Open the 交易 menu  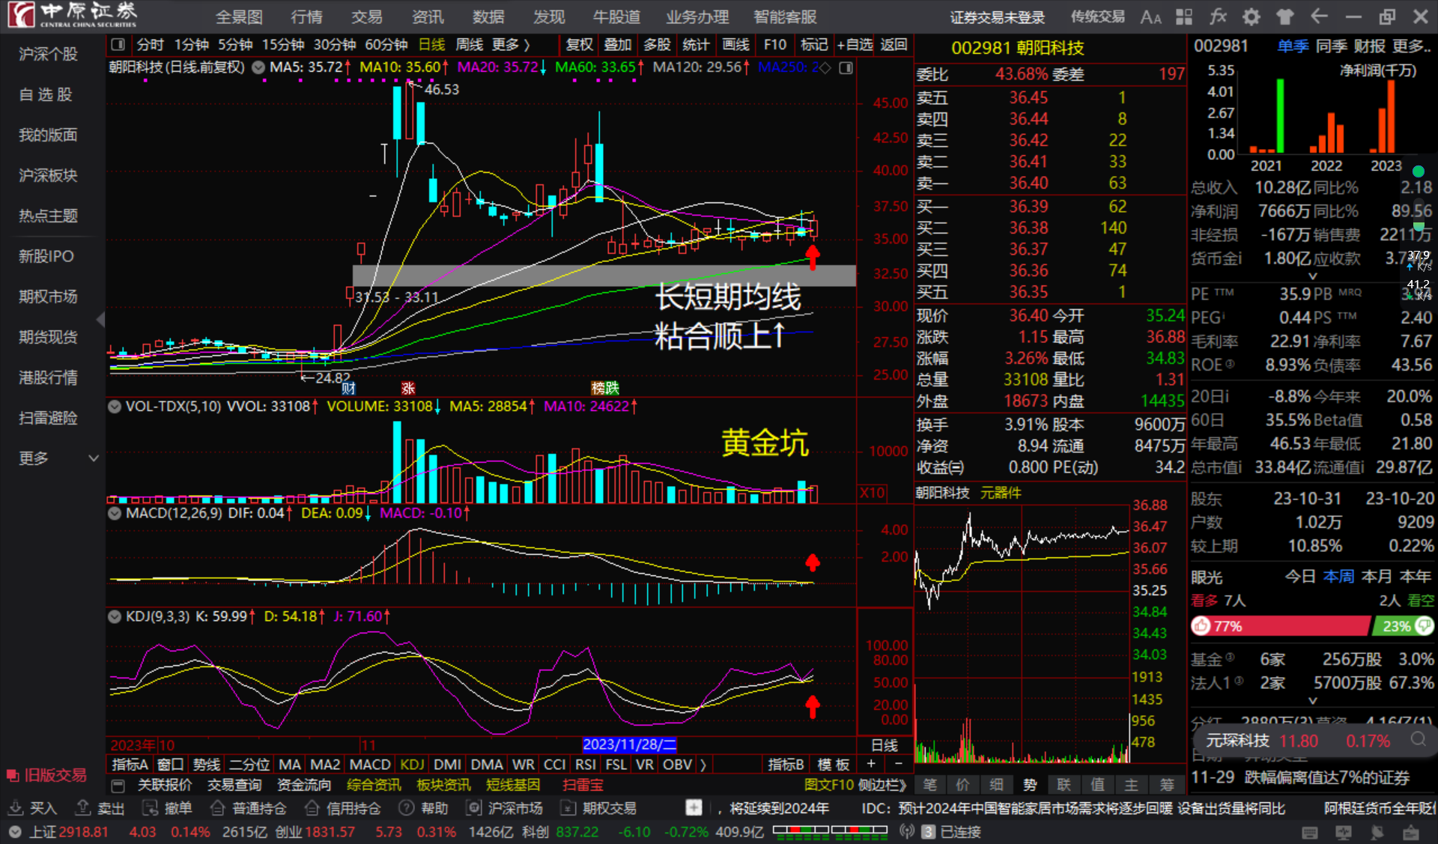pyautogui.click(x=367, y=17)
